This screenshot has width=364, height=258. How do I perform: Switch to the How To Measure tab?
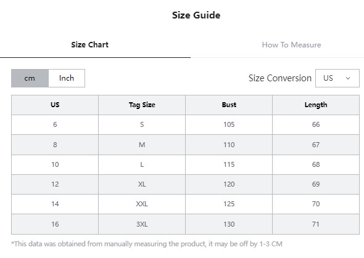click(291, 45)
